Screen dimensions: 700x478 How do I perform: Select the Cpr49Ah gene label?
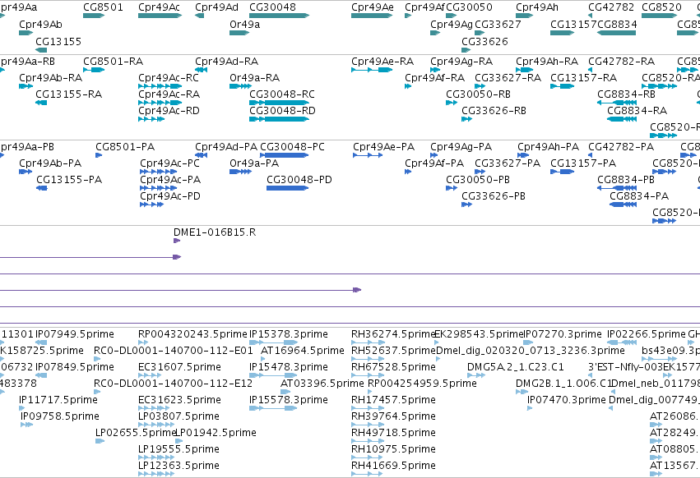(537, 7)
